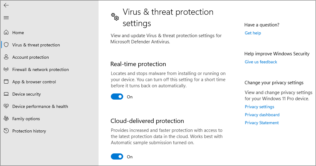Image resolution: width=316 pixels, height=166 pixels.
Task: Click the Family options people icon
Action: pyautogui.click(x=6, y=119)
